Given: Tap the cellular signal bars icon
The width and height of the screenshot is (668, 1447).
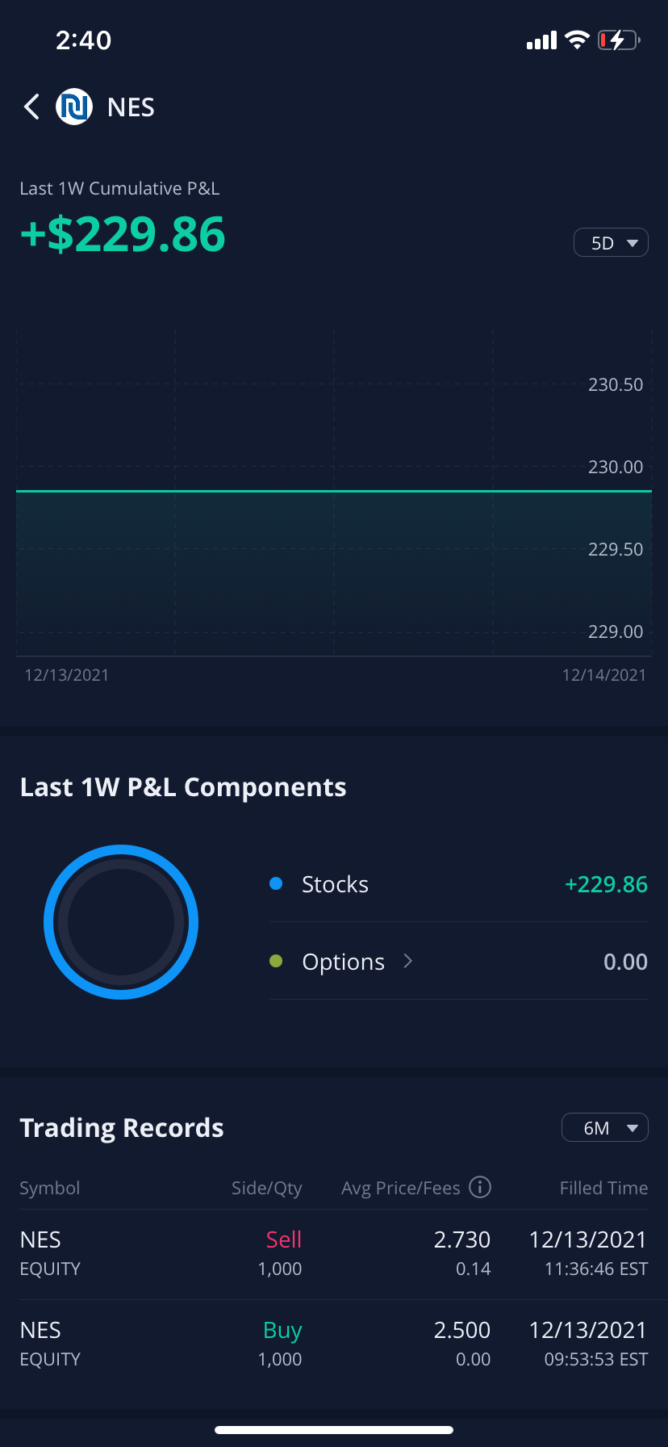Looking at the screenshot, I should click(x=541, y=40).
